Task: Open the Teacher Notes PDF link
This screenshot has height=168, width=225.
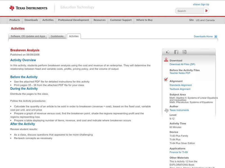Action: [x=180, y=73]
